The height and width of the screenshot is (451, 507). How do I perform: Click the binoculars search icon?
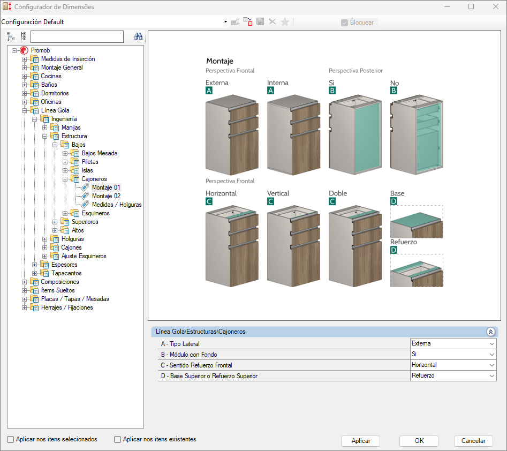(138, 36)
